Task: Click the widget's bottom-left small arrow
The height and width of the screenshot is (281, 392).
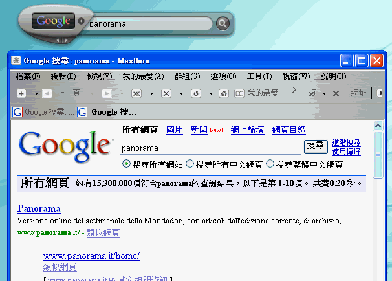Action: tap(58, 40)
